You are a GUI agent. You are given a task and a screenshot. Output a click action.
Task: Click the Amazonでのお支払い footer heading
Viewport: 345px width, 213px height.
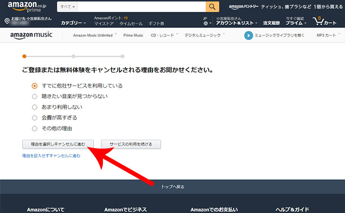click(214, 210)
